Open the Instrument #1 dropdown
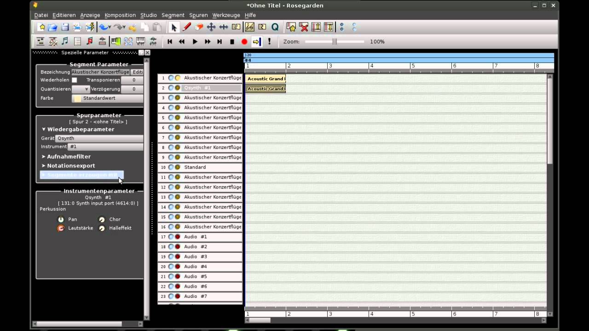Screen dimensions: 589x331 click(105, 147)
